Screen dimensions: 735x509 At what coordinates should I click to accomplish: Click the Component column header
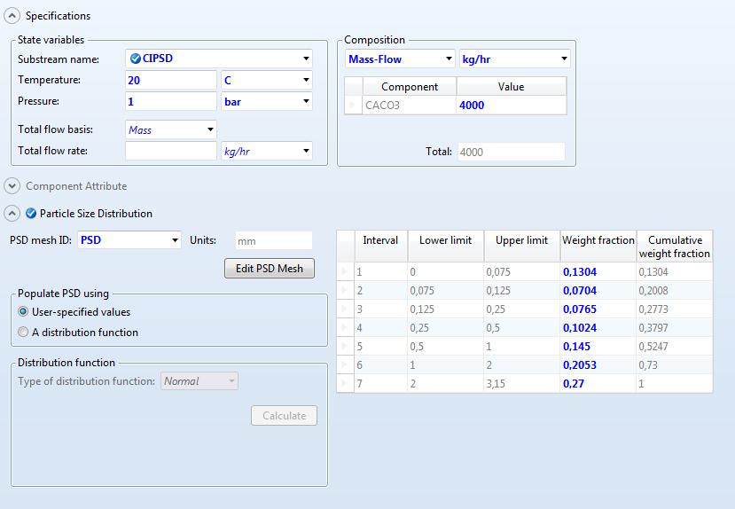point(410,87)
